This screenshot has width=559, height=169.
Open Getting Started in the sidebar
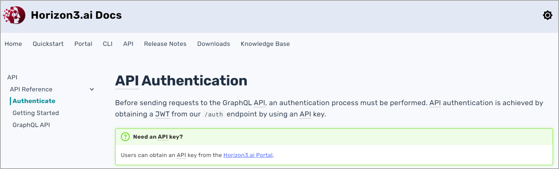click(x=36, y=113)
